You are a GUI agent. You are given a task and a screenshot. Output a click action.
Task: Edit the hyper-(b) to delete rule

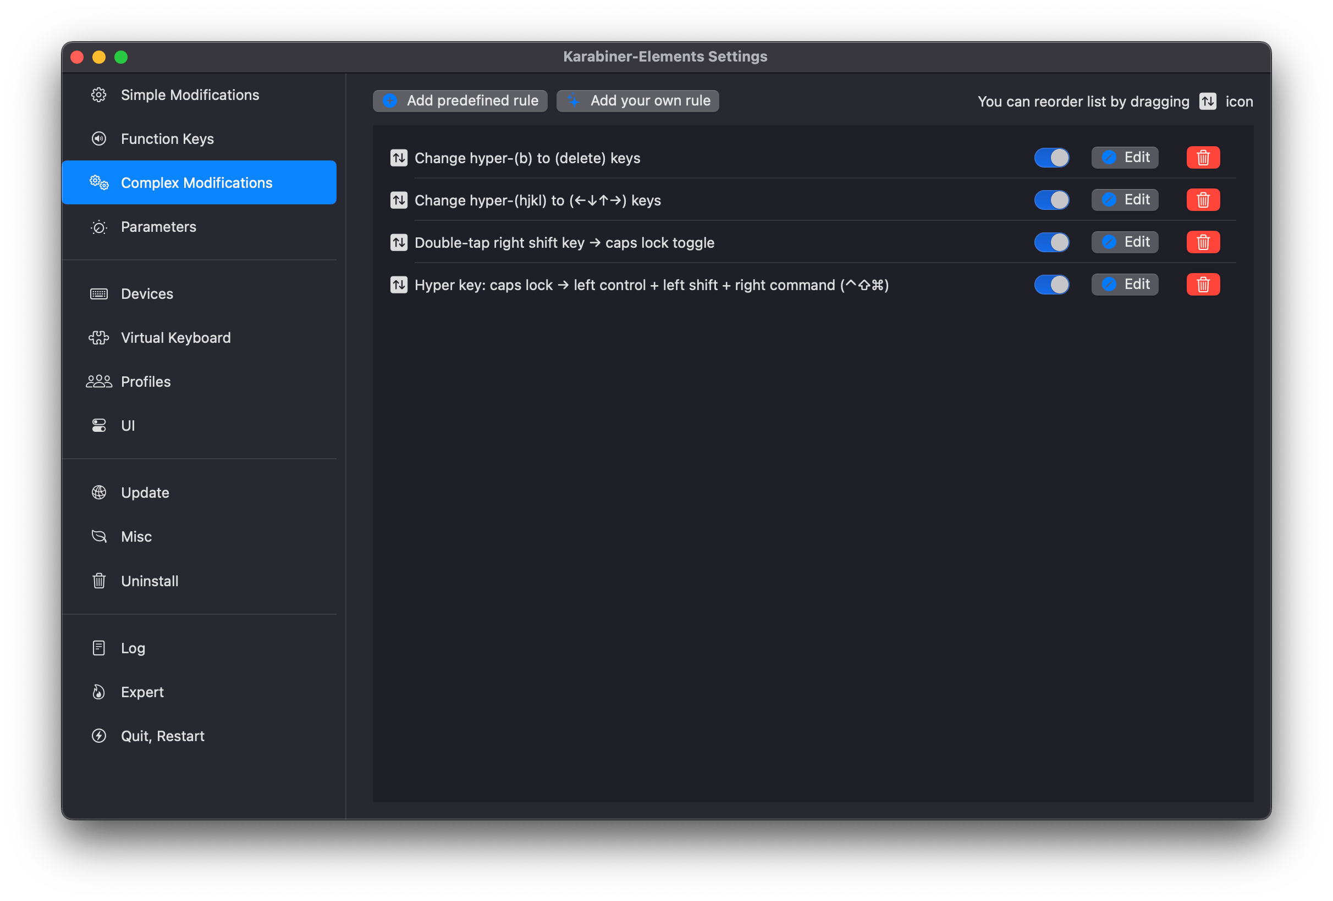(x=1125, y=158)
